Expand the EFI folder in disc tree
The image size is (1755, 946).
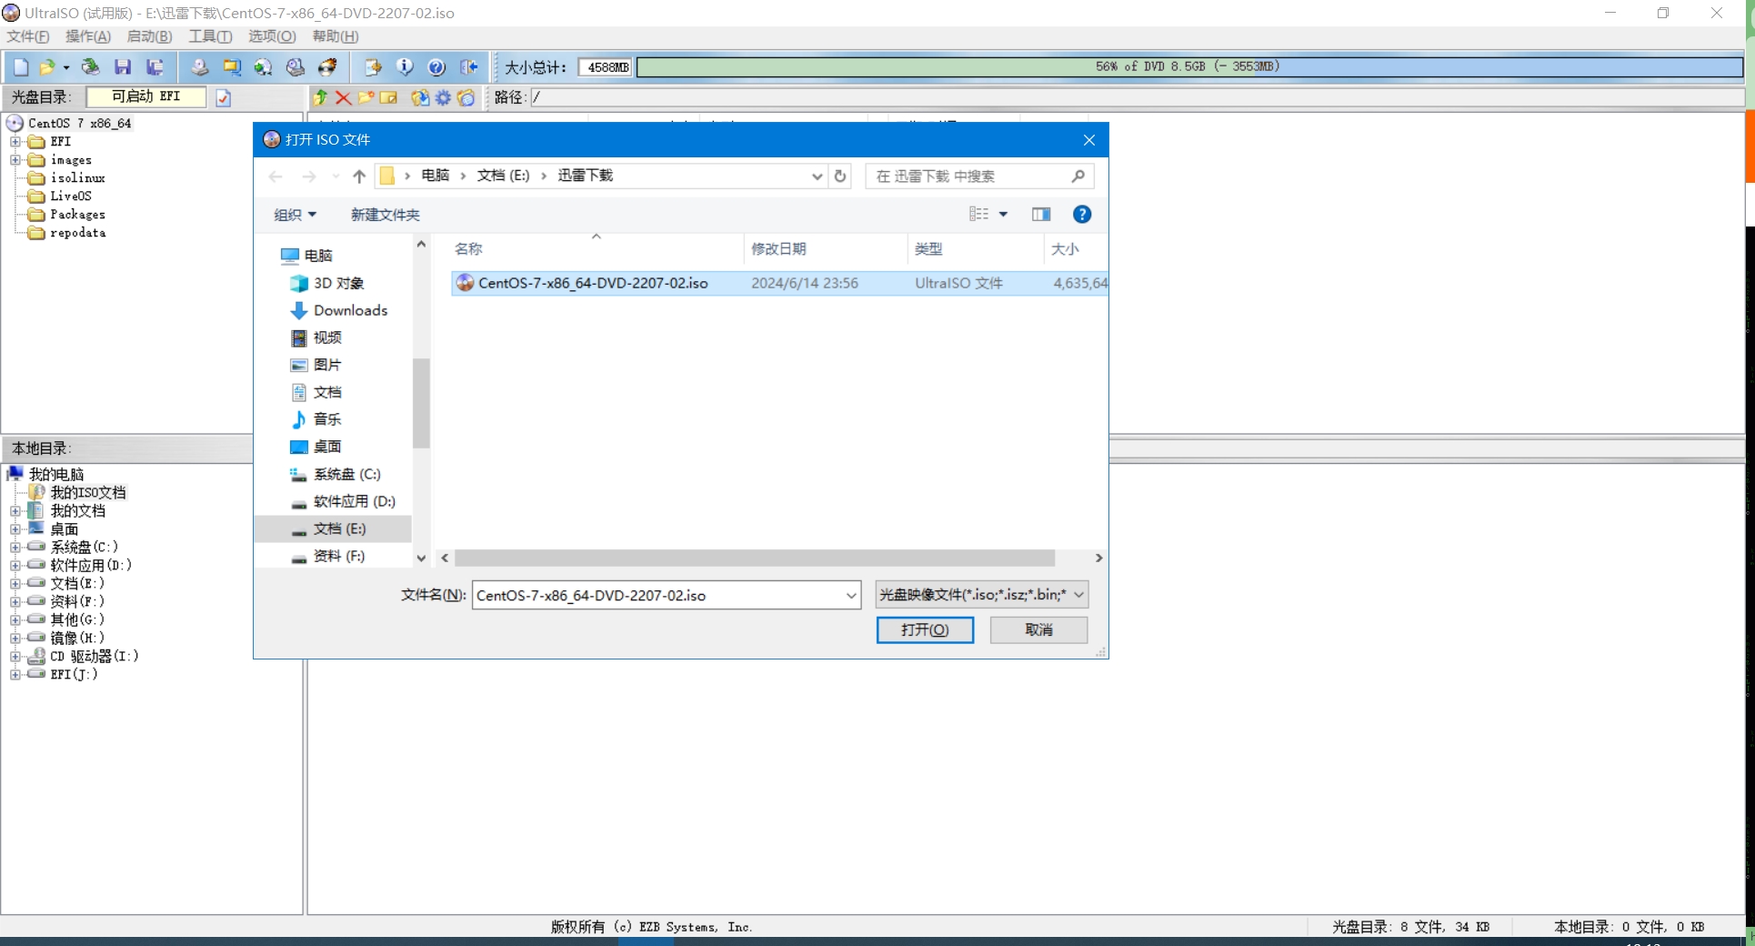tap(15, 142)
